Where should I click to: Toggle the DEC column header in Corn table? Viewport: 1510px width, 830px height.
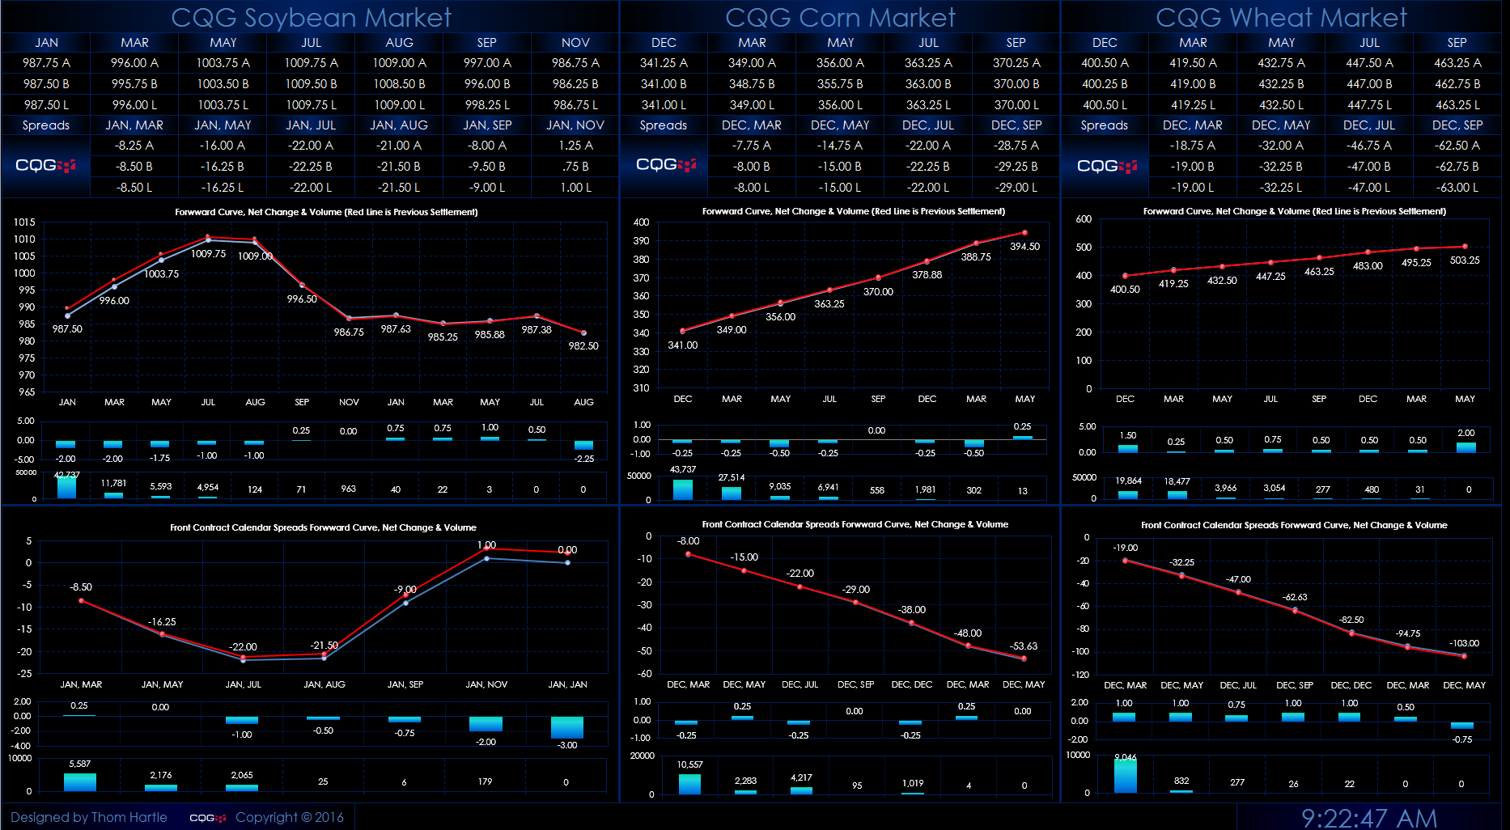pos(664,42)
